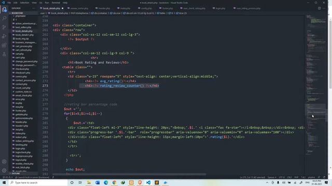Open cart.php in the explorer
The height and width of the screenshot is (186, 332).
(20, 54)
